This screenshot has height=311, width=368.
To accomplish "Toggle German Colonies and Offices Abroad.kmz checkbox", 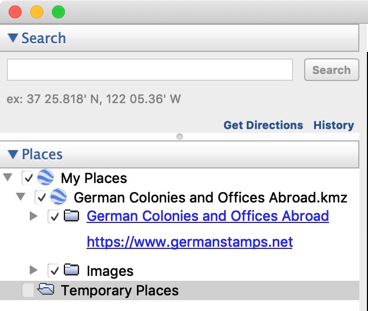I will point(41,197).
